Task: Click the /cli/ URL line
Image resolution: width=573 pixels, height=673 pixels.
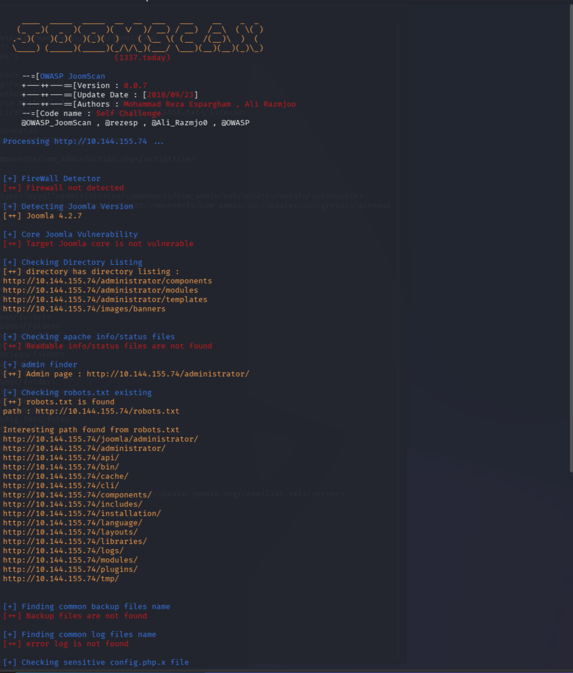Action: click(x=61, y=485)
